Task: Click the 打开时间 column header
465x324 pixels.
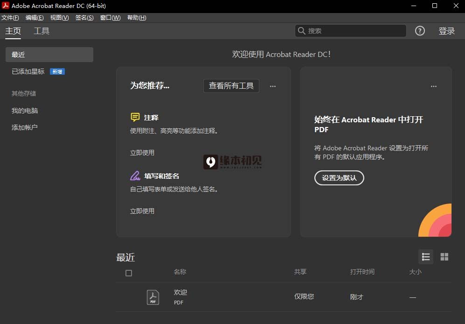Action: (x=362, y=272)
